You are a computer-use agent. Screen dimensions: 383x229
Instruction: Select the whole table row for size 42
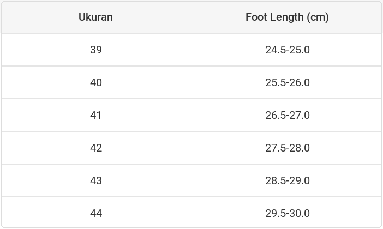[191, 148]
